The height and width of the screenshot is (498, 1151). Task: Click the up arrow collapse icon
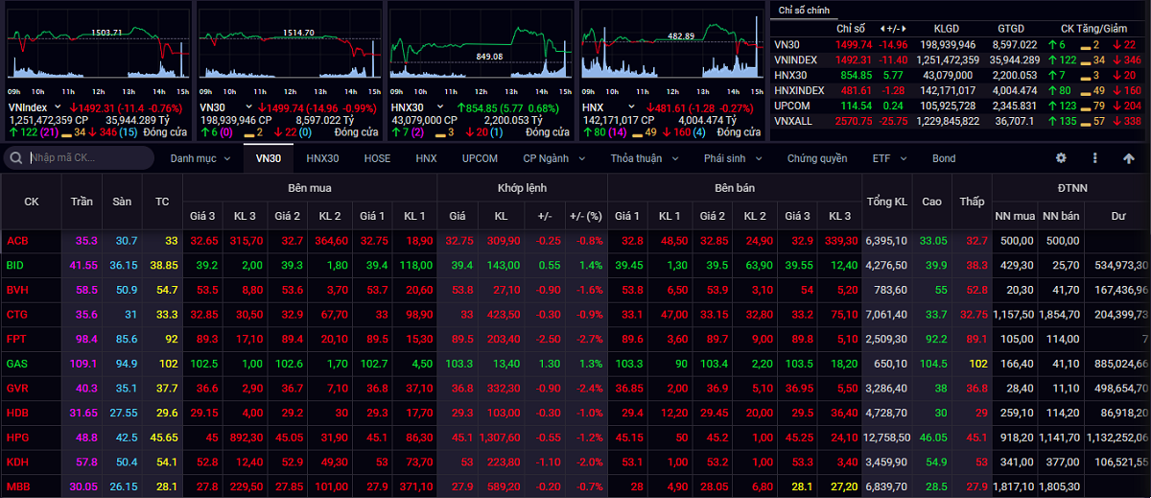click(1129, 158)
